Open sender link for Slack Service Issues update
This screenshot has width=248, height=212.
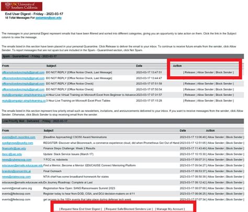pyautogui.click(x=12, y=154)
